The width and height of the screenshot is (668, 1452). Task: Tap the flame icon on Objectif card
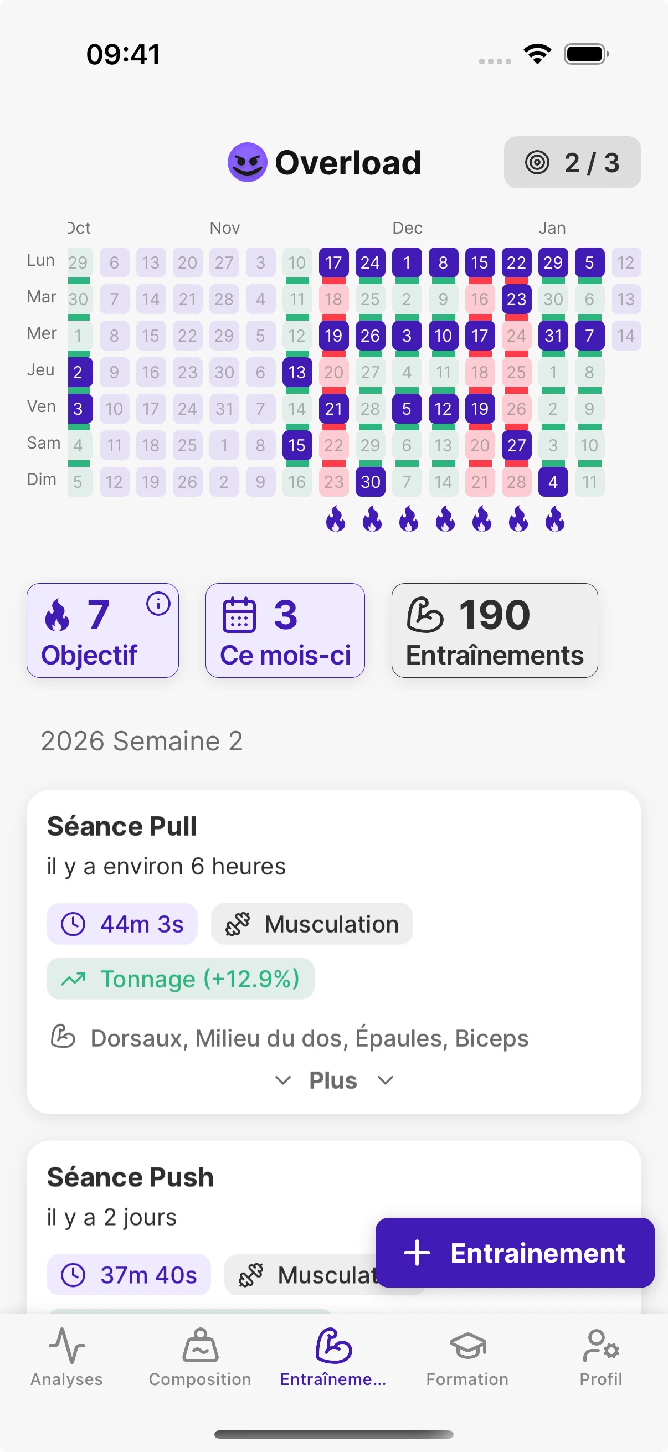point(57,615)
